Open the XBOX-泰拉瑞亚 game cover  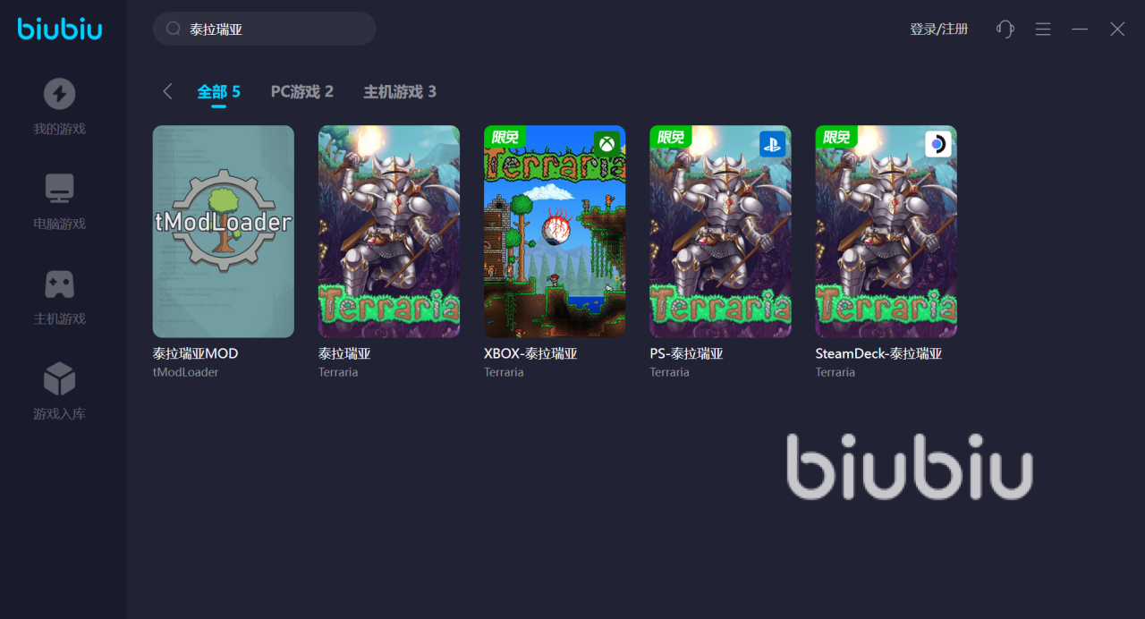tap(555, 231)
